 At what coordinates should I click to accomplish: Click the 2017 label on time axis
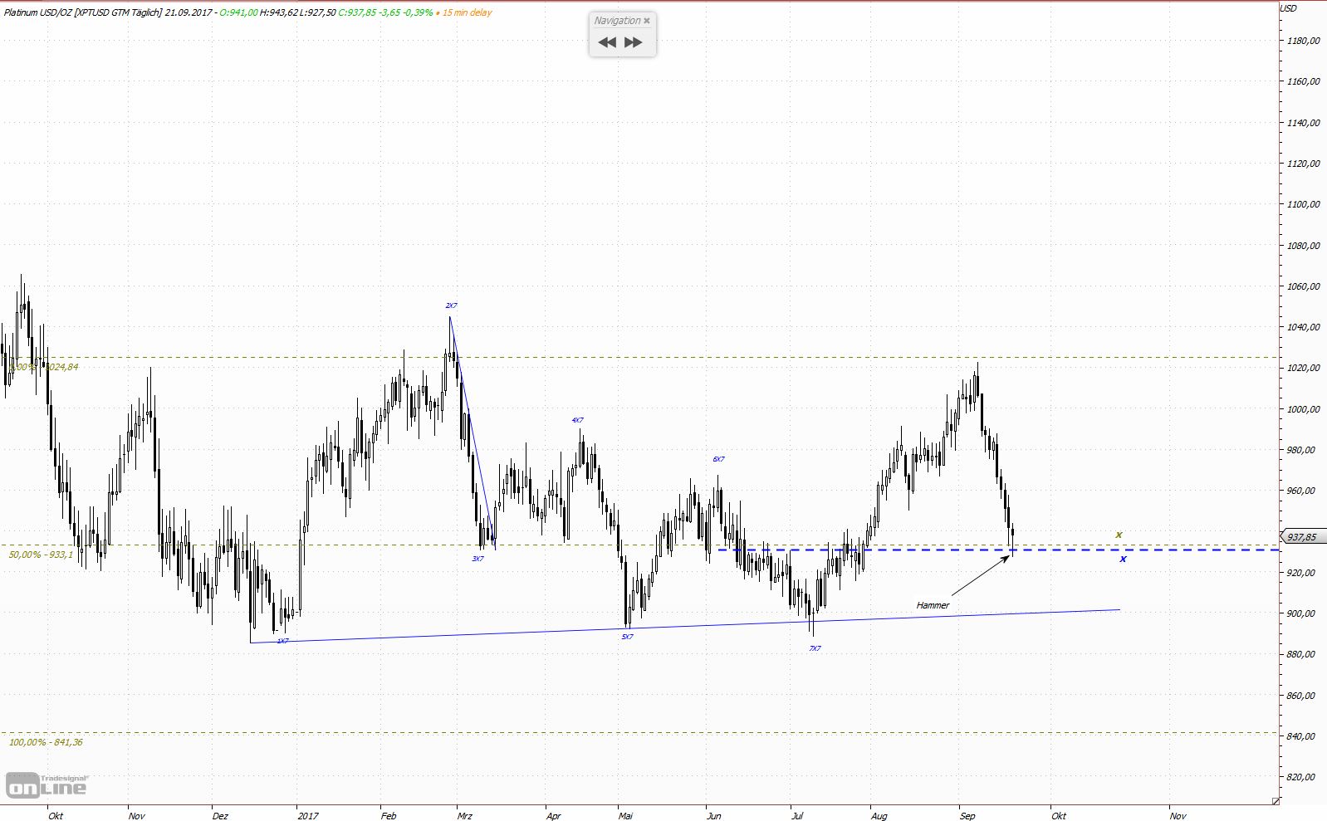pyautogui.click(x=307, y=816)
